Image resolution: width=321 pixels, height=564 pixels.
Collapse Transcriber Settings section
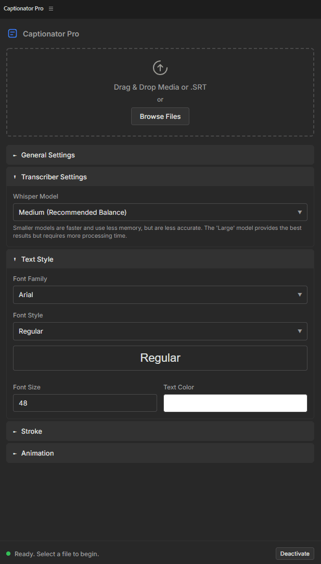tap(160, 177)
